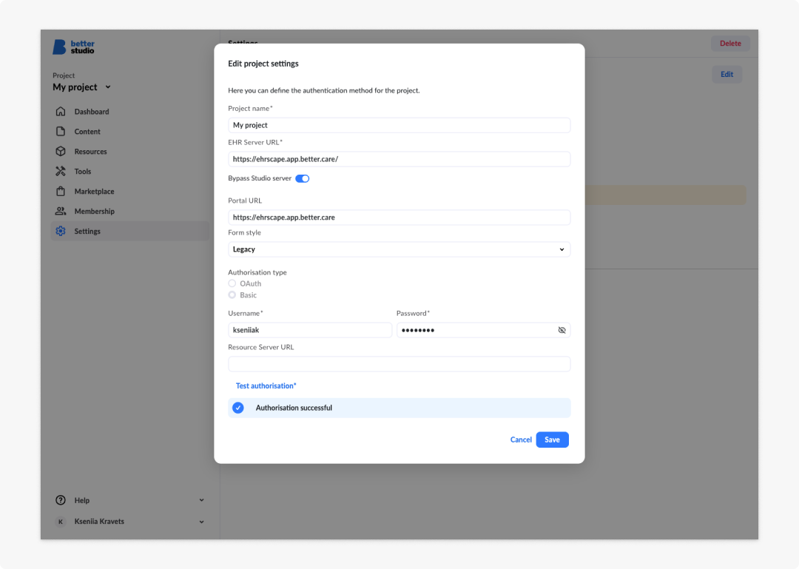Click the Tools wrench icon
799x569 pixels.
[x=61, y=172]
